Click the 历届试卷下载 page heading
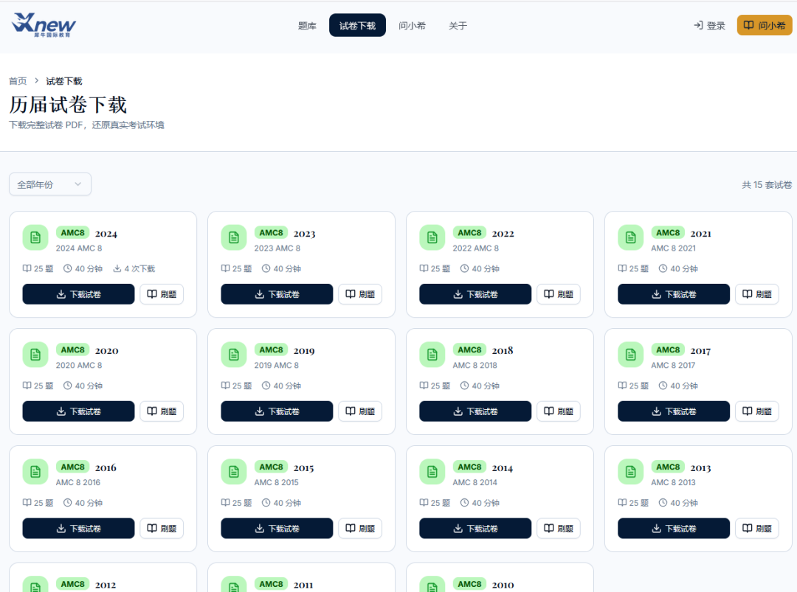This screenshot has height=592, width=797. (x=68, y=105)
